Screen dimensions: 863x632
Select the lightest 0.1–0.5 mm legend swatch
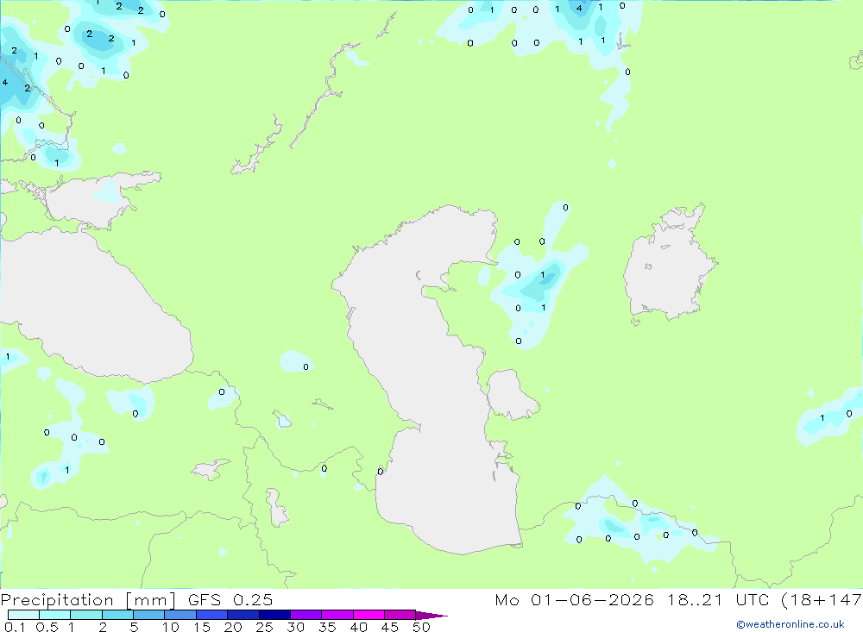(x=23, y=615)
